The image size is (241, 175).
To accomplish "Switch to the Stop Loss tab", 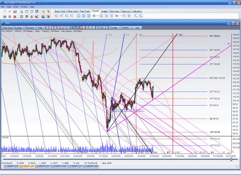I will 126,11.
